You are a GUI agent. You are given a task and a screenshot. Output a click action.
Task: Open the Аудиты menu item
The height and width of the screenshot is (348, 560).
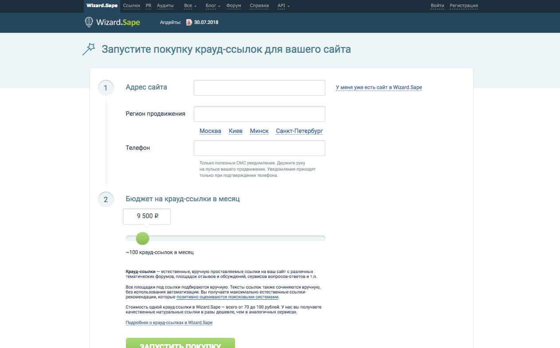point(165,6)
